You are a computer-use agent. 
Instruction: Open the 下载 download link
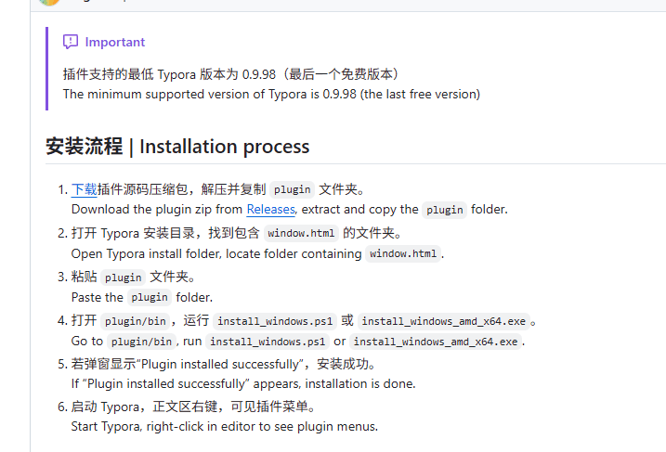pyautogui.click(x=85, y=189)
